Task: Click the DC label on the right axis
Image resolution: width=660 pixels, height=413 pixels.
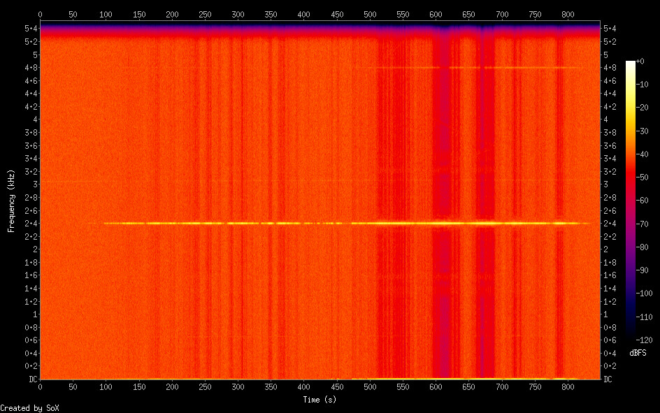Action: click(x=608, y=379)
